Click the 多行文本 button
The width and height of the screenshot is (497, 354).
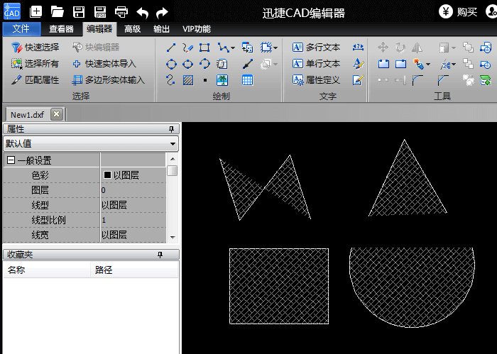click(317, 48)
